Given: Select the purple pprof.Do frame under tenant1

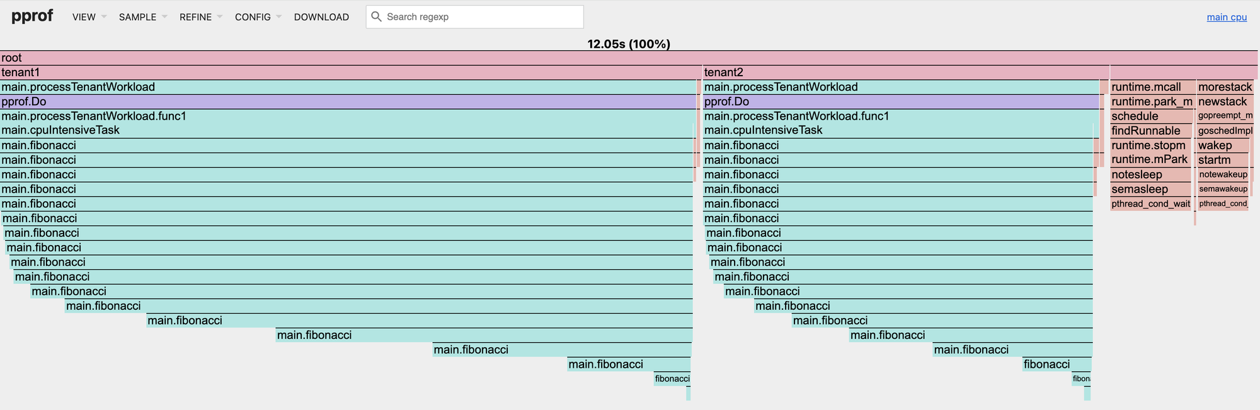Looking at the screenshot, I should pyautogui.click(x=348, y=101).
